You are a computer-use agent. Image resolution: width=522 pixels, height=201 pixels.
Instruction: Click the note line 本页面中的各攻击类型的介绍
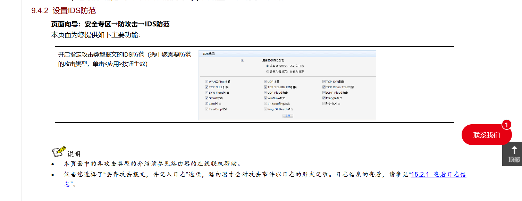[152, 164]
